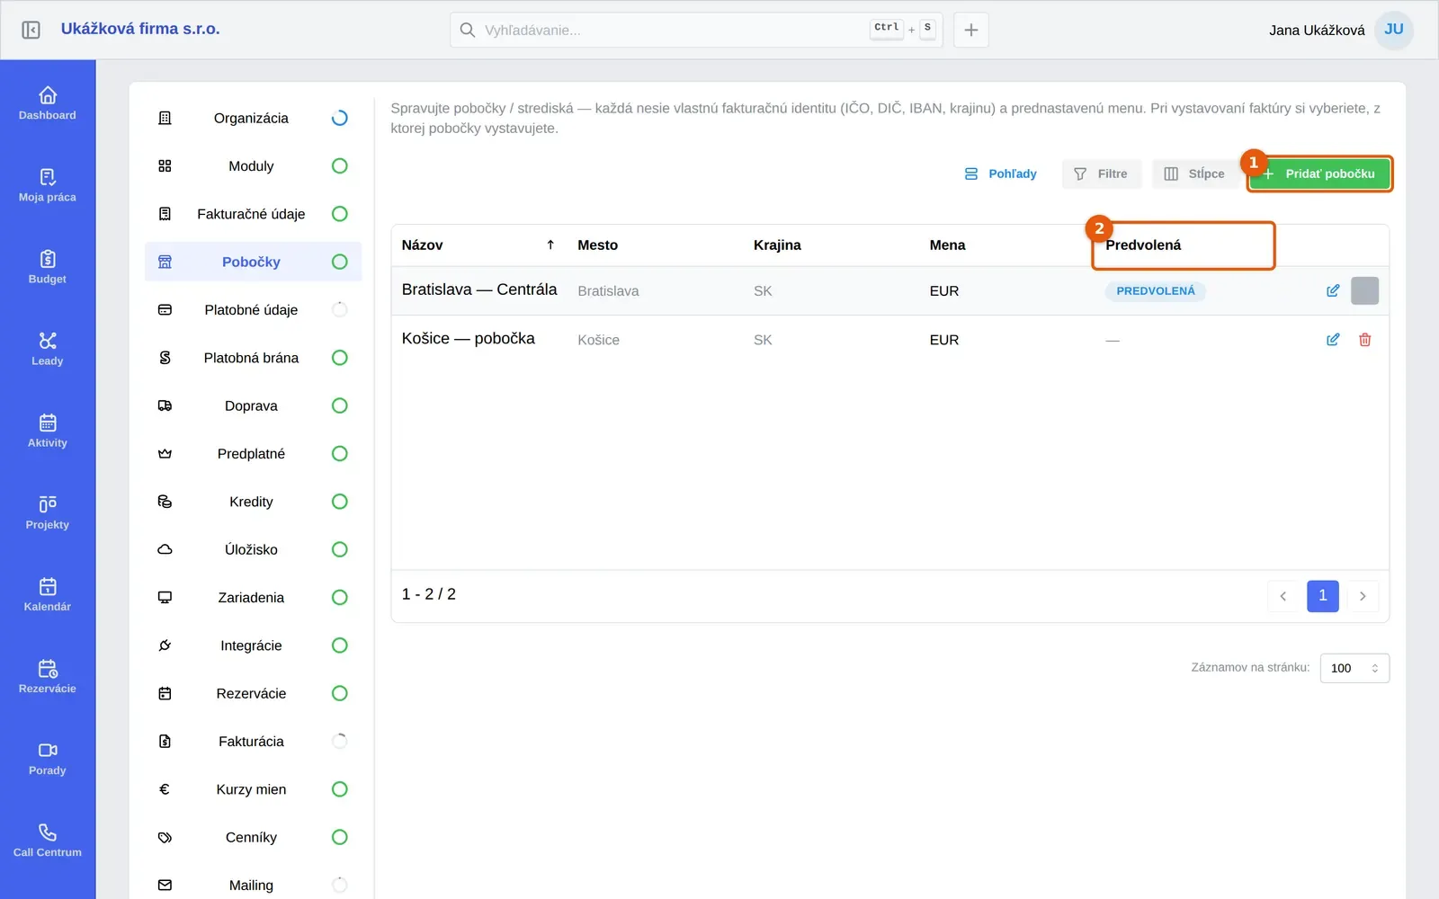The height and width of the screenshot is (899, 1439).
Task: Open Pohľady views
Action: pyautogui.click(x=1000, y=174)
